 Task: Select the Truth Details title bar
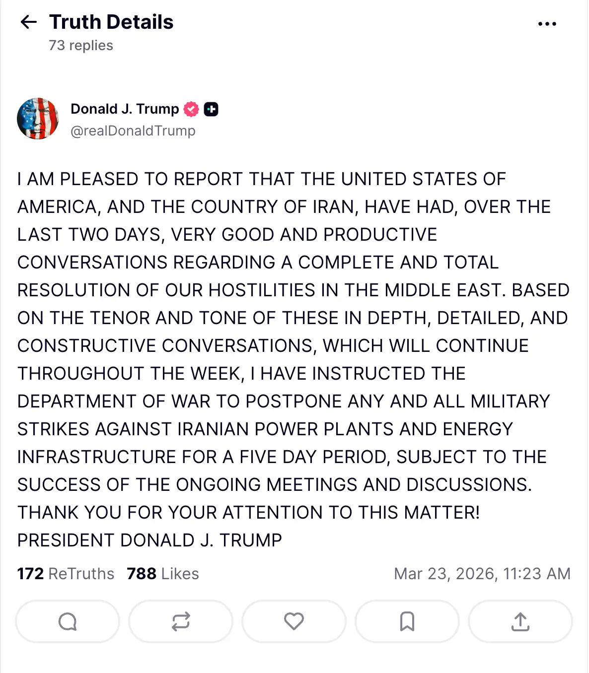(110, 22)
